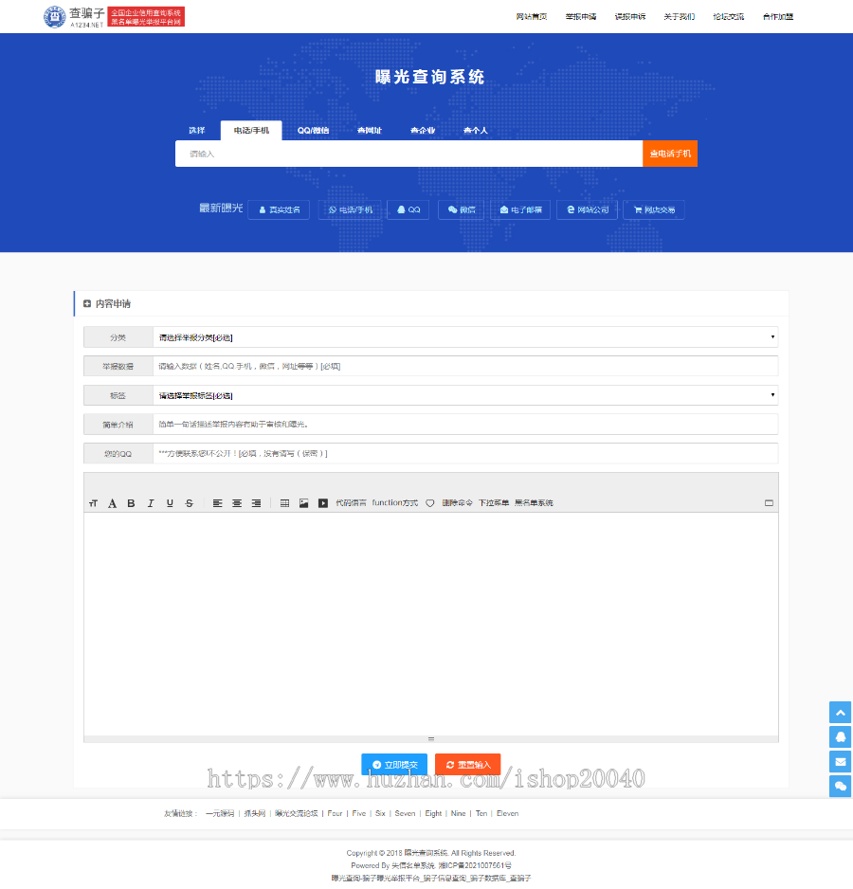Click the 网站公司 latest exposure button
The height and width of the screenshot is (889, 853).
coord(587,209)
